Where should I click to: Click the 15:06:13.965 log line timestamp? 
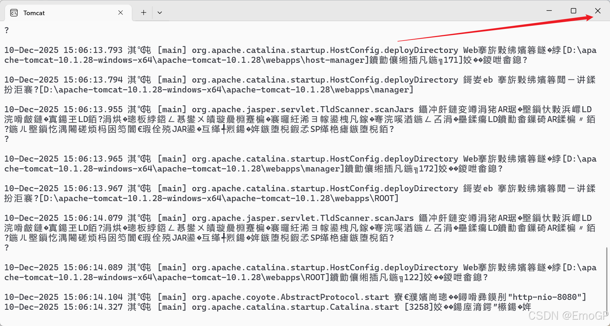(x=63, y=159)
